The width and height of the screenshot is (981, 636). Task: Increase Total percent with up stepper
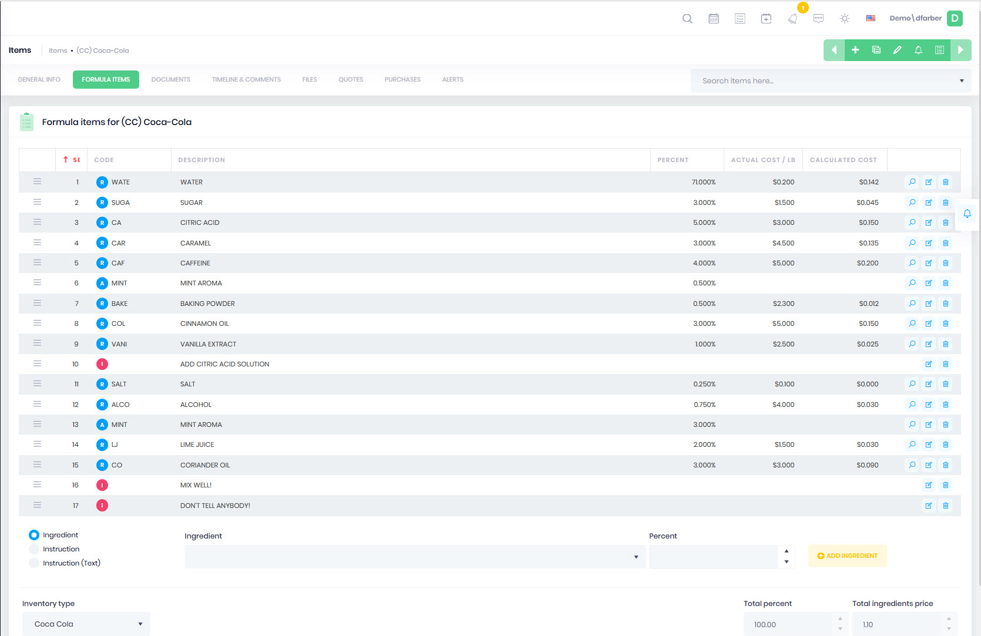tap(840, 618)
